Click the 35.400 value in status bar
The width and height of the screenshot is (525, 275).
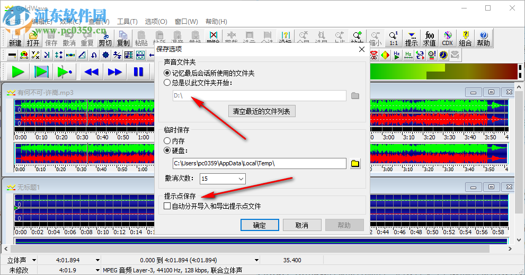(292, 260)
